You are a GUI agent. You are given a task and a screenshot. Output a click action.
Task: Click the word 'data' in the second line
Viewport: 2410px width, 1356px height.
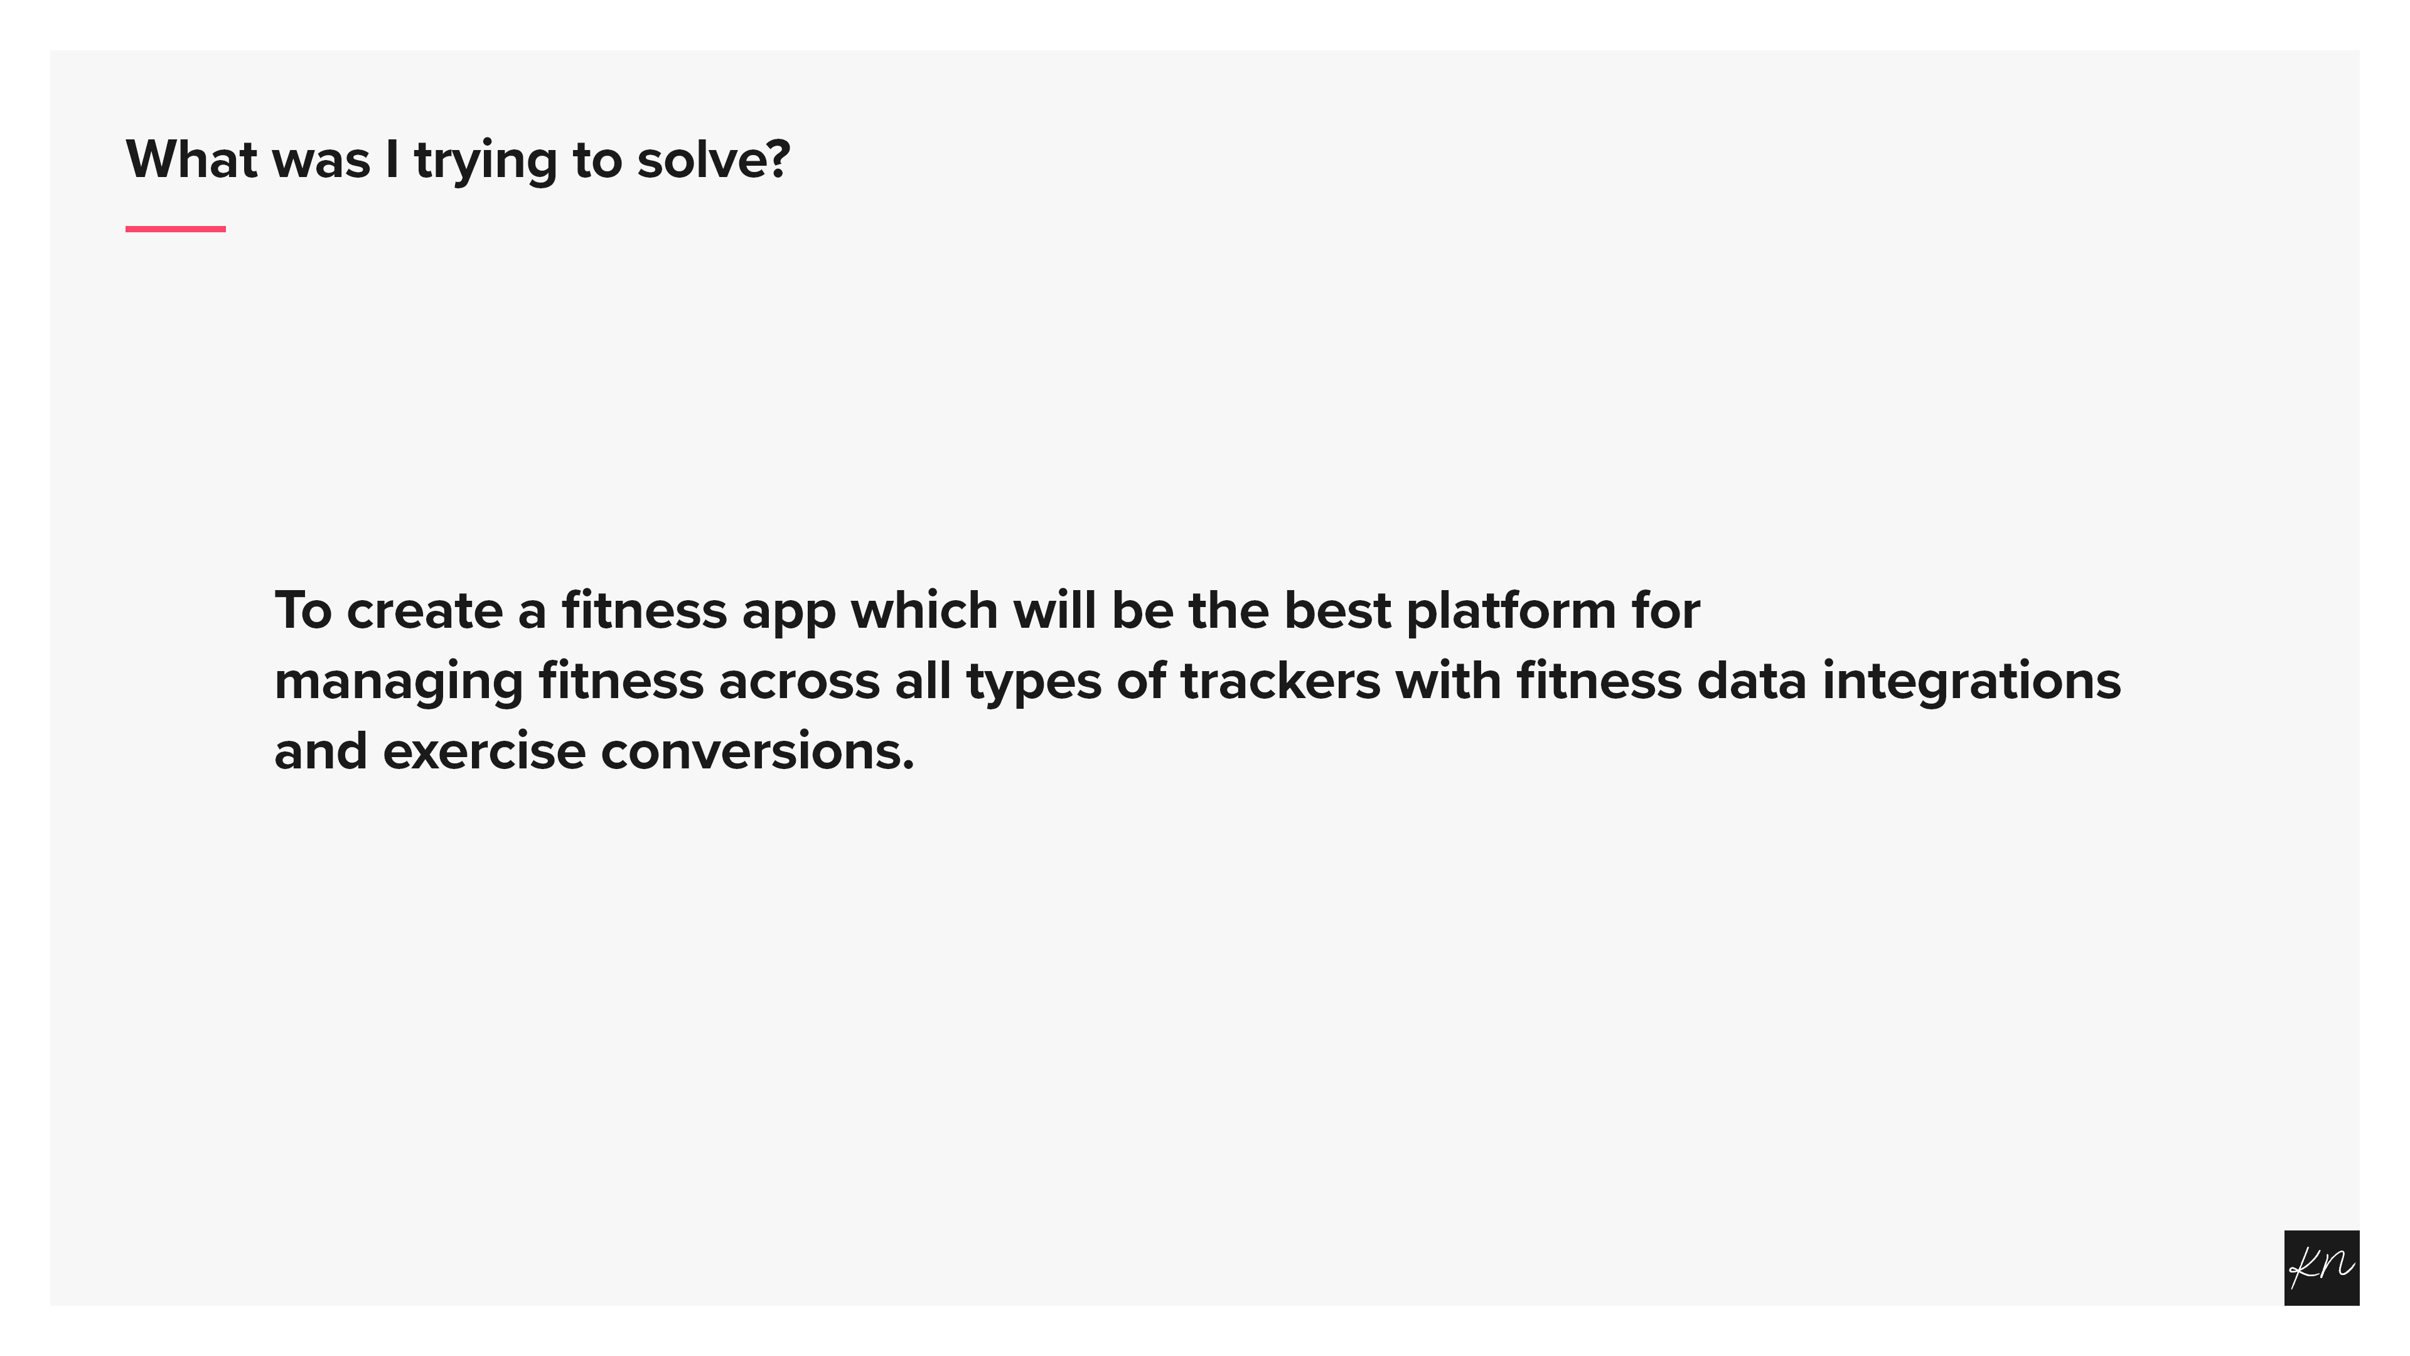[x=1750, y=681]
